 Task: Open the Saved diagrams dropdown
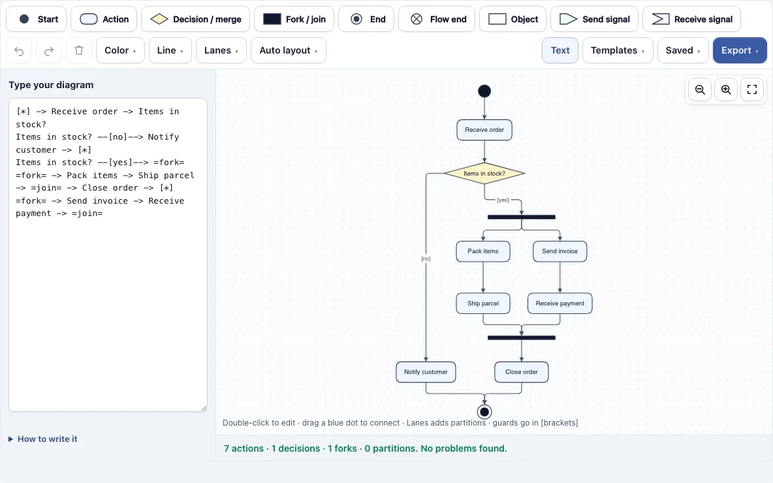(684, 50)
